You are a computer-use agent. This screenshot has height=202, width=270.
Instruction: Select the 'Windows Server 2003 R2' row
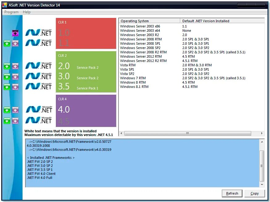click(192, 35)
